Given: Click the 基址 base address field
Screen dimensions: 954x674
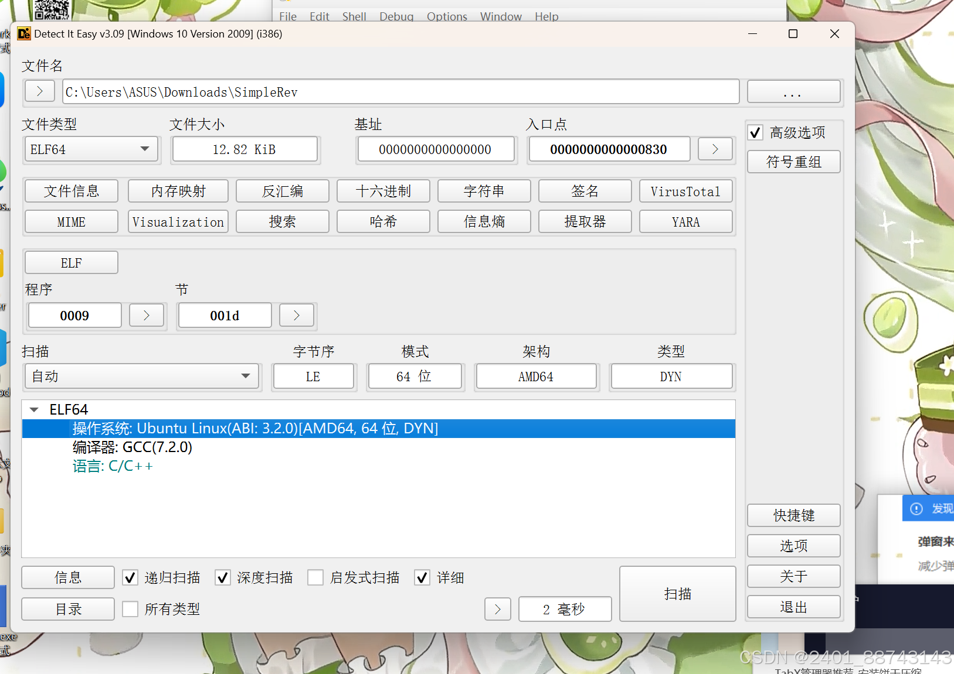Looking at the screenshot, I should pyautogui.click(x=435, y=149).
